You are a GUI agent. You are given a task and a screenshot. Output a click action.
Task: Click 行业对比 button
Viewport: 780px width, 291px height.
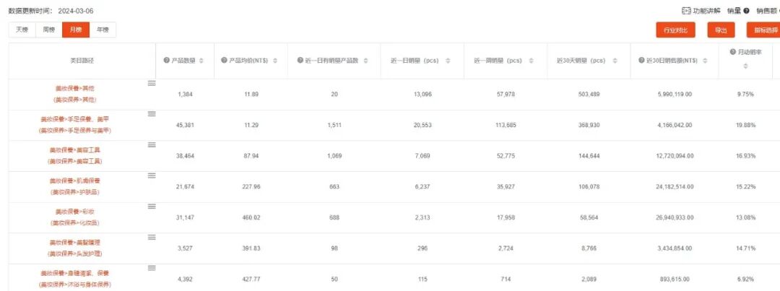(x=675, y=30)
